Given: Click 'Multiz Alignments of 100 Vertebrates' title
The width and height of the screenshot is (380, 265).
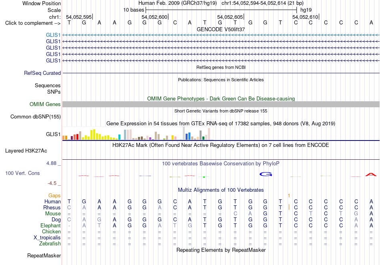Looking at the screenshot, I should tap(221, 190).
